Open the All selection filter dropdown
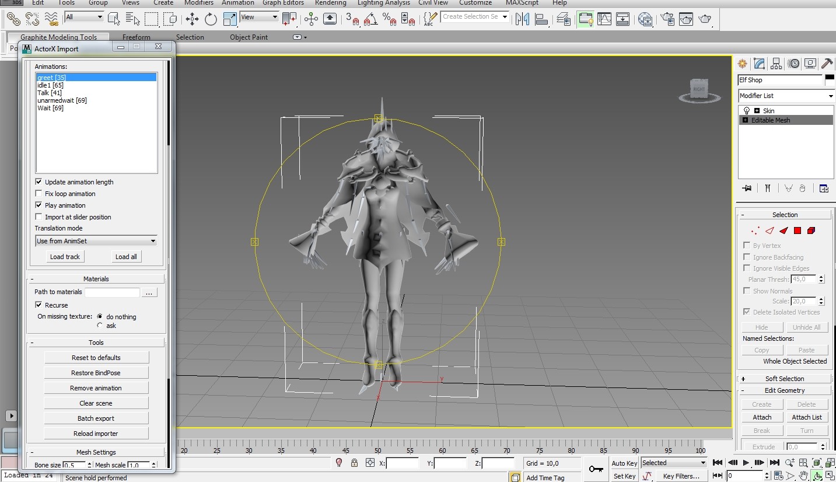 (x=84, y=18)
